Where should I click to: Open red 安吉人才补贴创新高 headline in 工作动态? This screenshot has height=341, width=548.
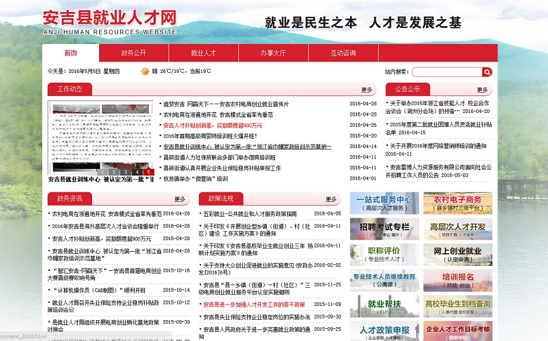(213, 126)
